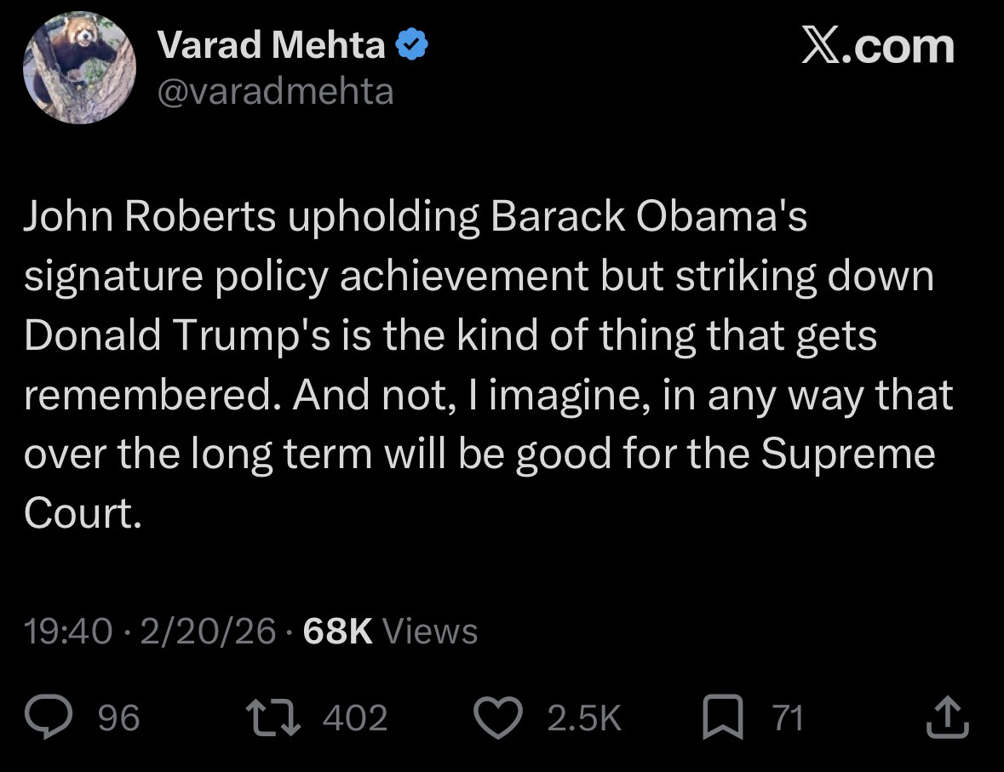This screenshot has width=1004, height=772.
Task: Open Varad Mehta's profile via display name
Action: [x=272, y=46]
